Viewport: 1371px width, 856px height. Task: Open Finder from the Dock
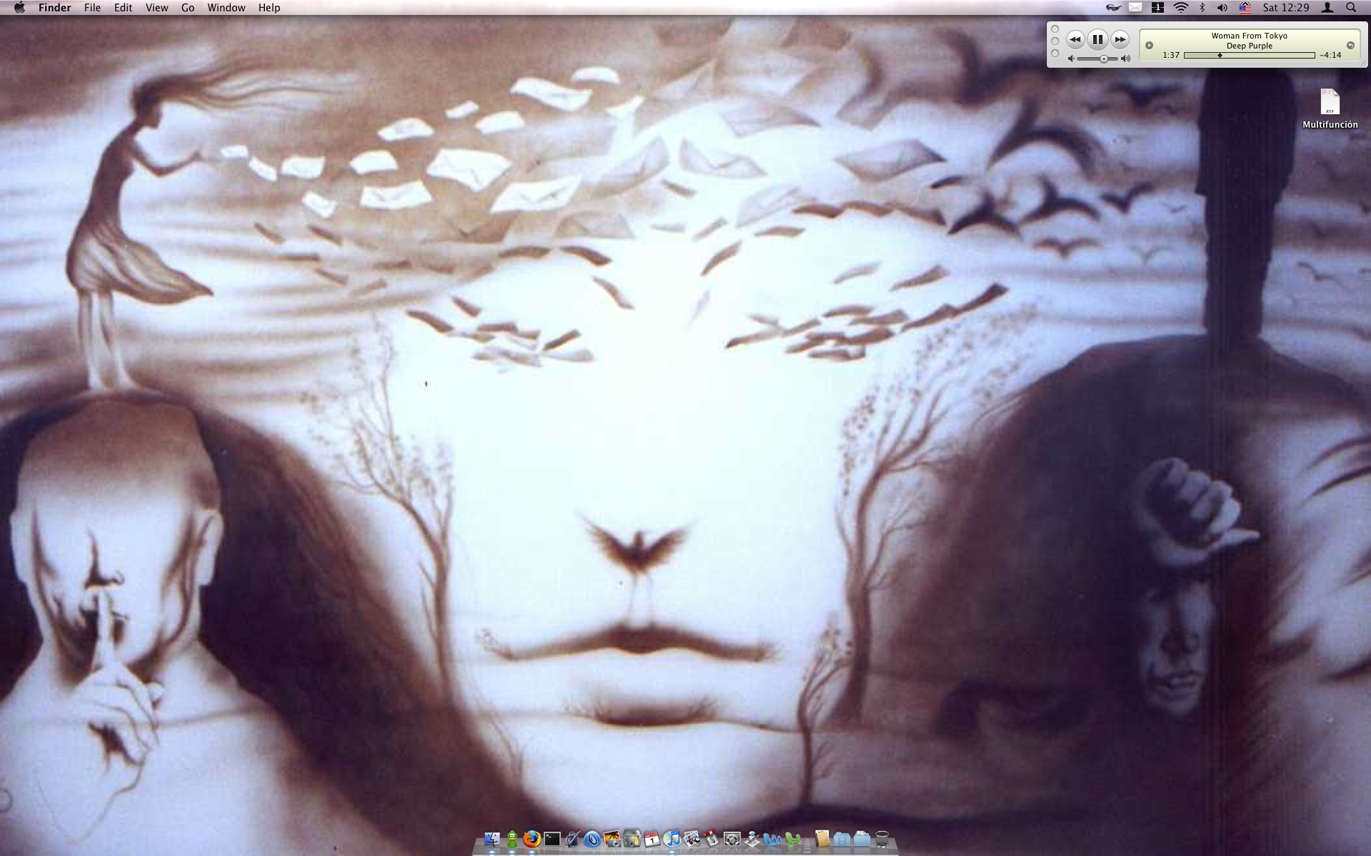tap(492, 840)
